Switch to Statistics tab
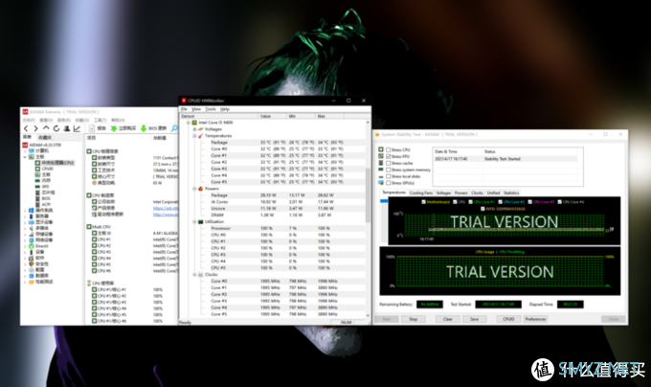Image resolution: width=651 pixels, height=387 pixels. point(511,193)
